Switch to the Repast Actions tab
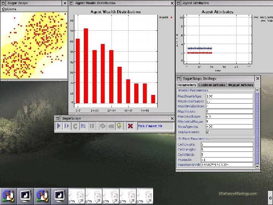The width and height of the screenshot is (273, 205). (241, 85)
